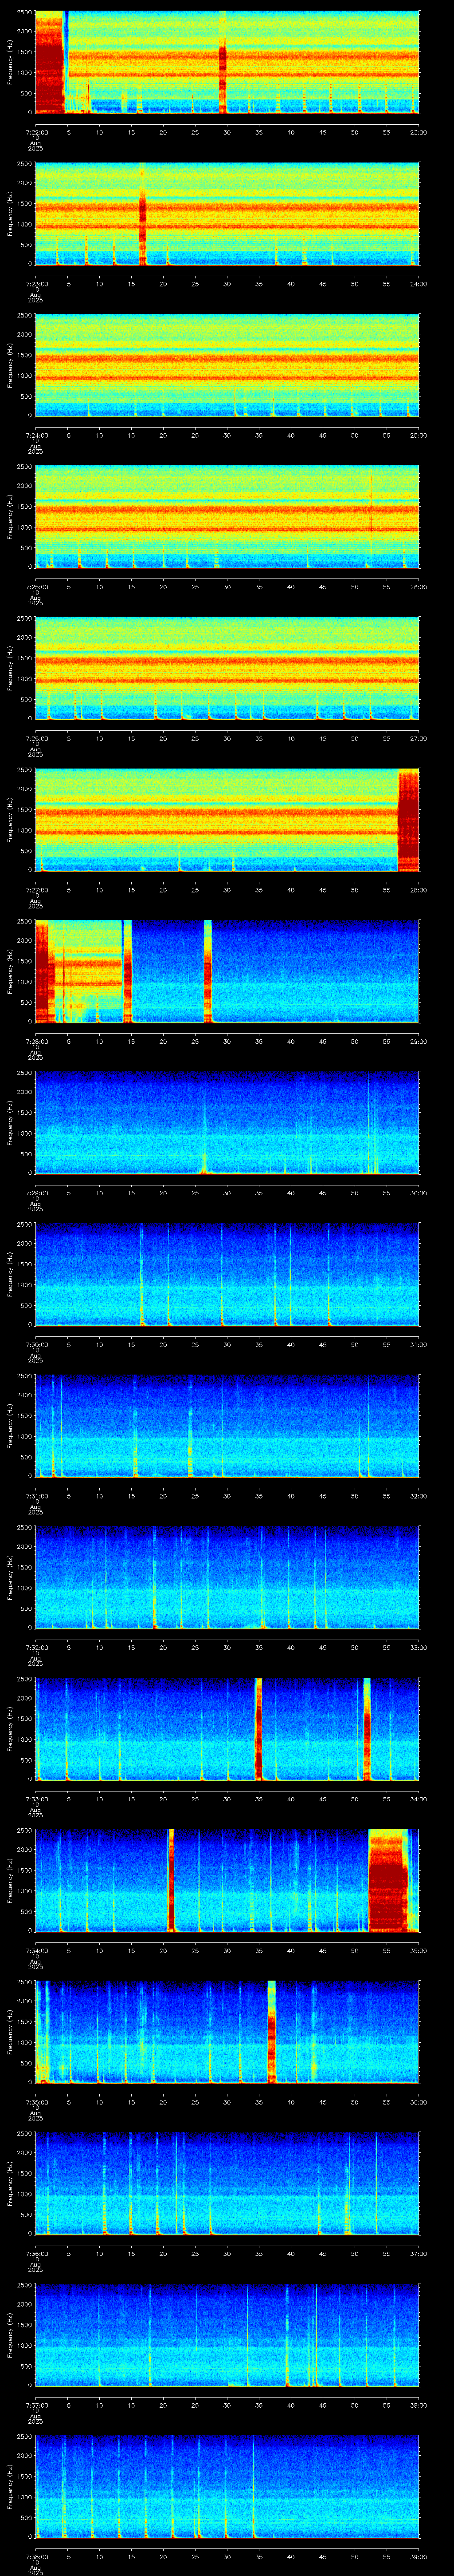Pick the spectrogram panel starting at 7:25:00
454x2576 pixels.
(x=227, y=516)
